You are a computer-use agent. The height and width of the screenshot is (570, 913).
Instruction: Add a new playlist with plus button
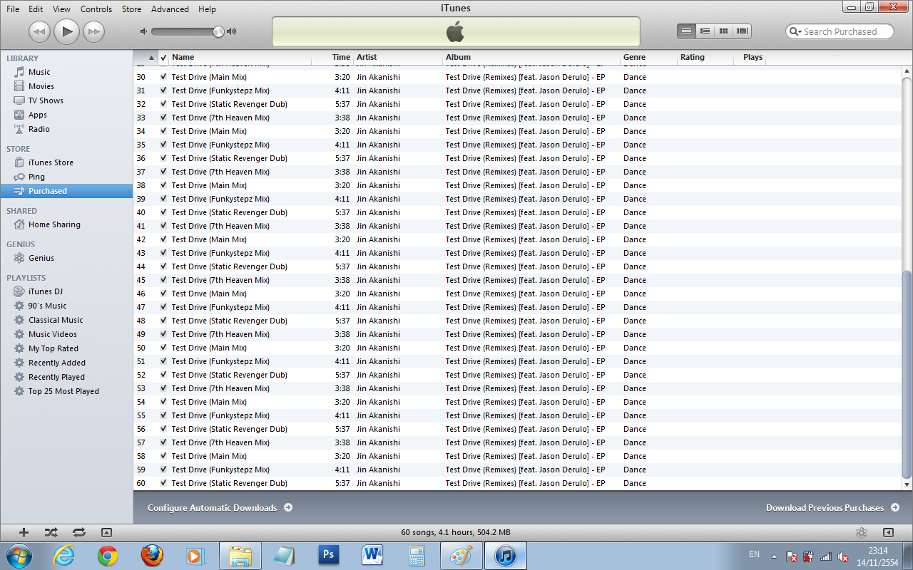24,532
